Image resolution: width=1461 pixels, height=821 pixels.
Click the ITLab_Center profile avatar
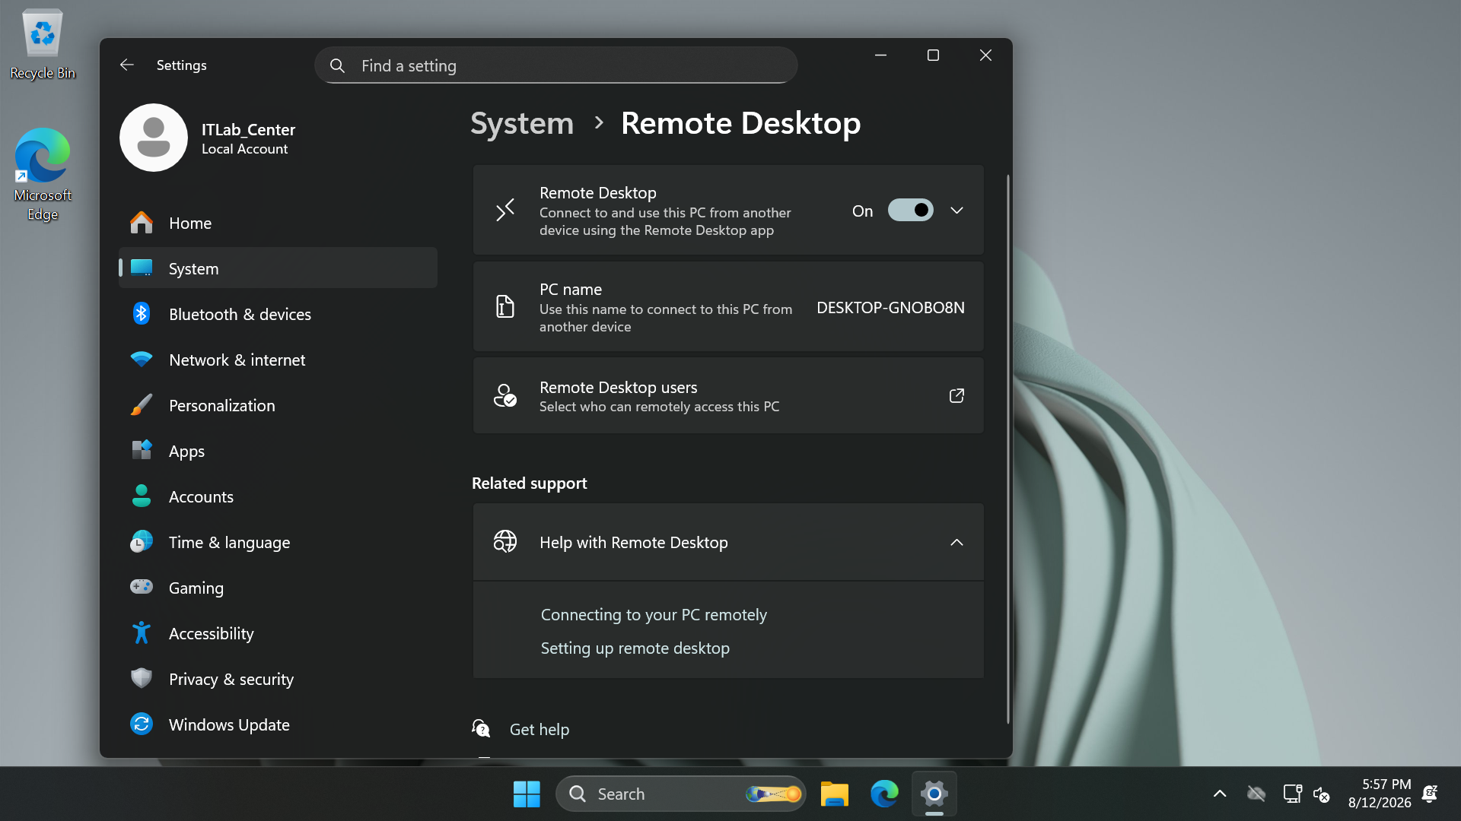[154, 138]
